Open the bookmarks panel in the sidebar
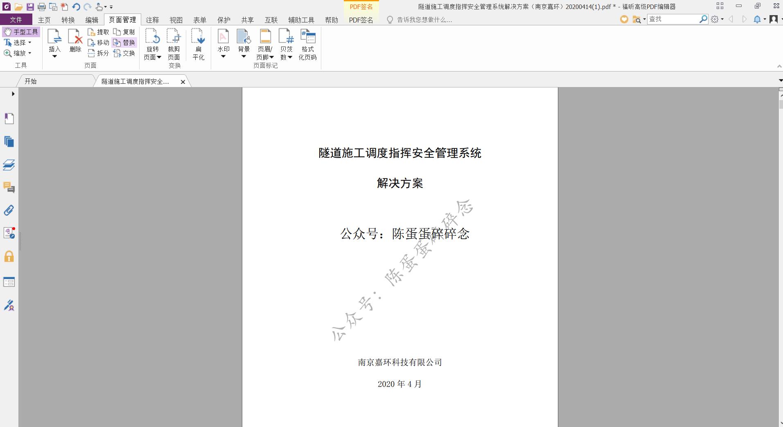The image size is (783, 427). click(9, 118)
